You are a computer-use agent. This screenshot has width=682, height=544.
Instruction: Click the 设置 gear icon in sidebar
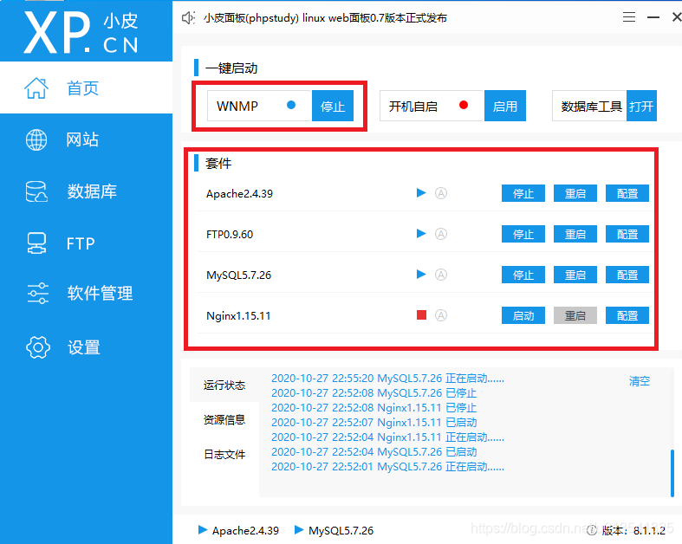pyautogui.click(x=37, y=347)
